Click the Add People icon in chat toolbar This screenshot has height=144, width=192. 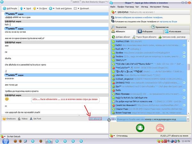click(4, 8)
